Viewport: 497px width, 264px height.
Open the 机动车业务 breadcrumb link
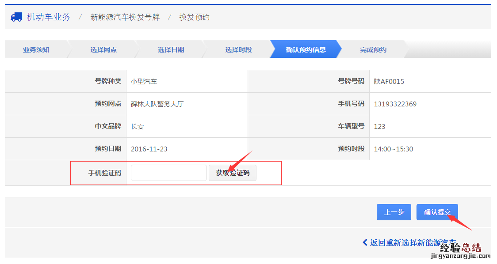[x=49, y=17]
